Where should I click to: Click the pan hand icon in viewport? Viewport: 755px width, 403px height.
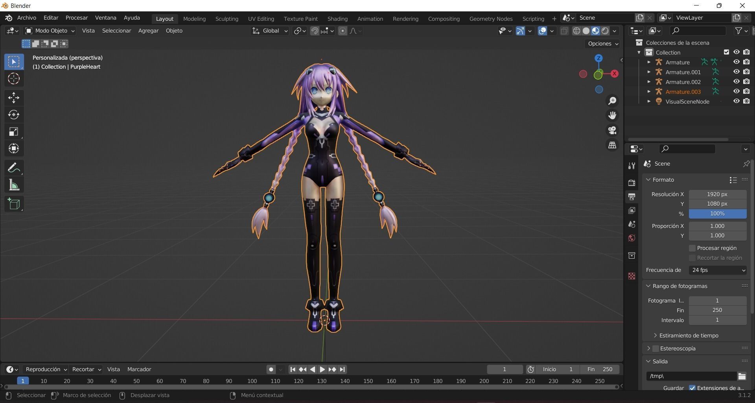click(612, 115)
